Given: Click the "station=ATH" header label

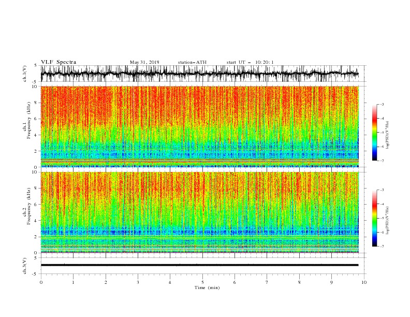Looking at the screenshot, I should point(192,62).
